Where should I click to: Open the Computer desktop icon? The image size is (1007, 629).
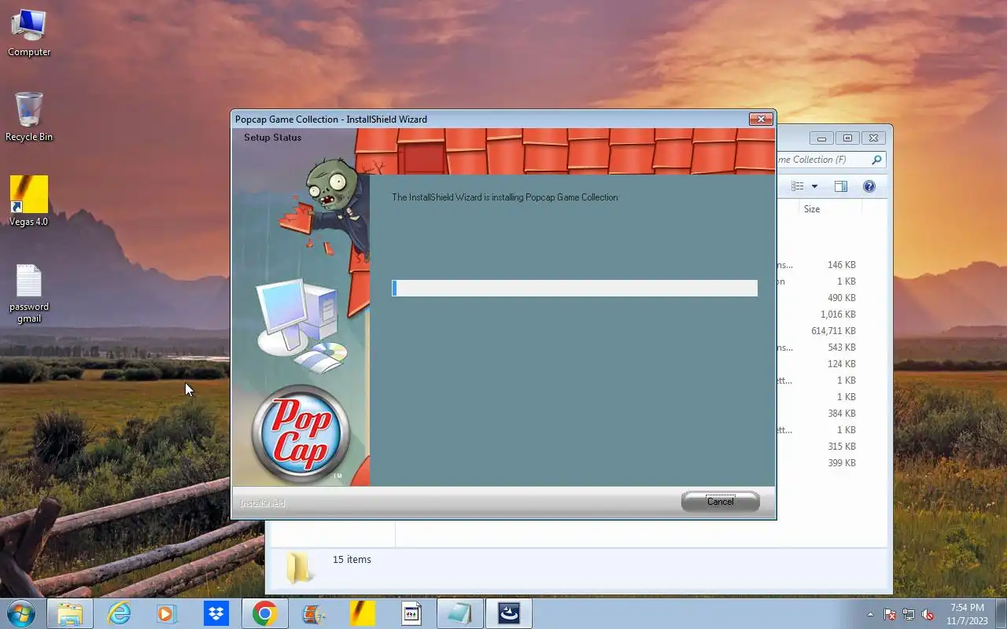click(x=29, y=33)
